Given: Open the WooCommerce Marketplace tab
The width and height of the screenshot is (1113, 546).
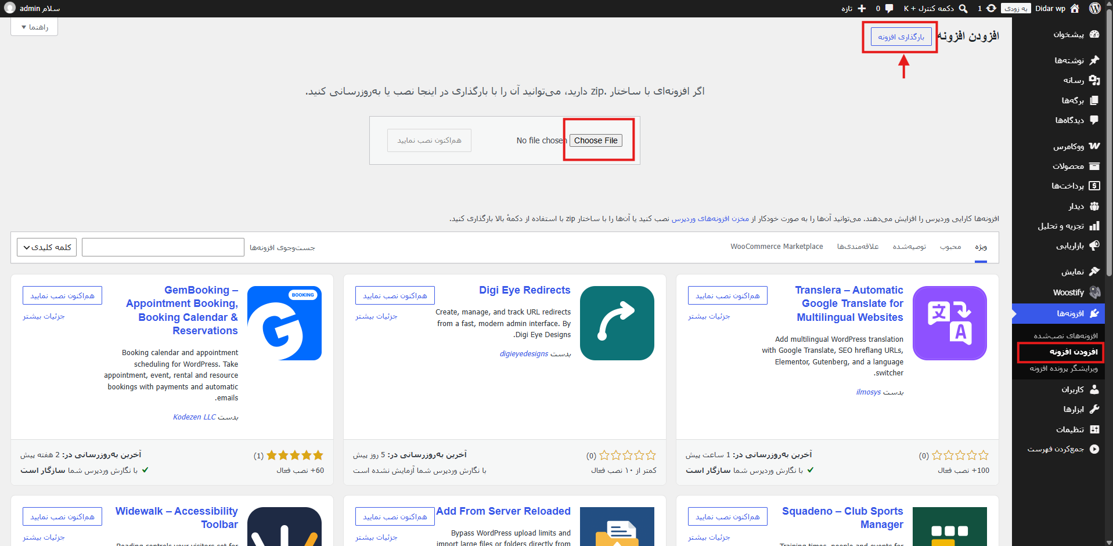Looking at the screenshot, I should point(777,247).
